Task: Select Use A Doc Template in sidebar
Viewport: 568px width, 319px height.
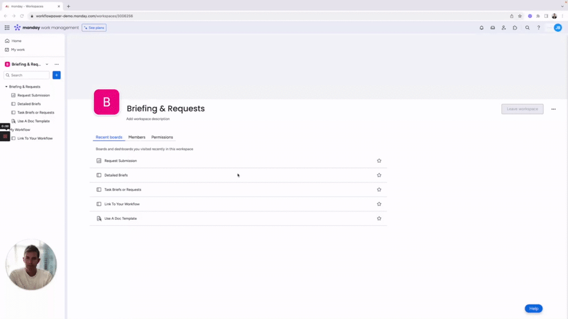Action: 34,121
